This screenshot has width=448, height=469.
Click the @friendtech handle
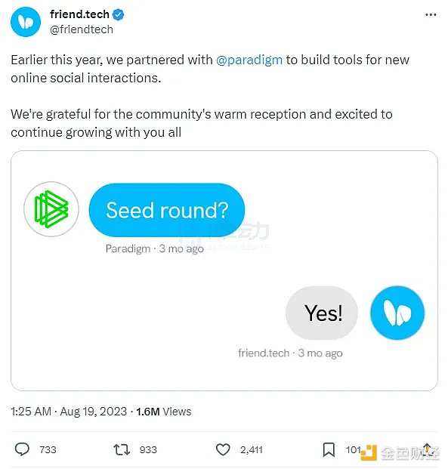(x=82, y=29)
